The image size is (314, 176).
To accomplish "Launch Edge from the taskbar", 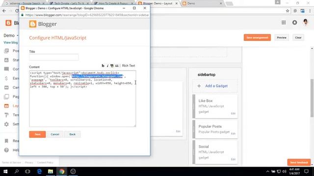I will point(39,172).
